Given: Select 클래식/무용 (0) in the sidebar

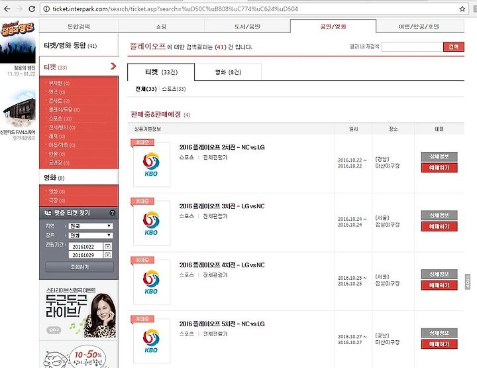Looking at the screenshot, I should pyautogui.click(x=64, y=109).
